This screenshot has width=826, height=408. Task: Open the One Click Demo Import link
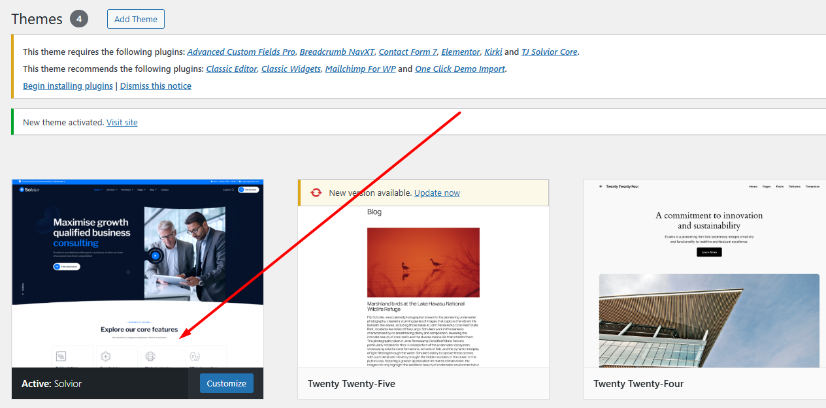[460, 69]
